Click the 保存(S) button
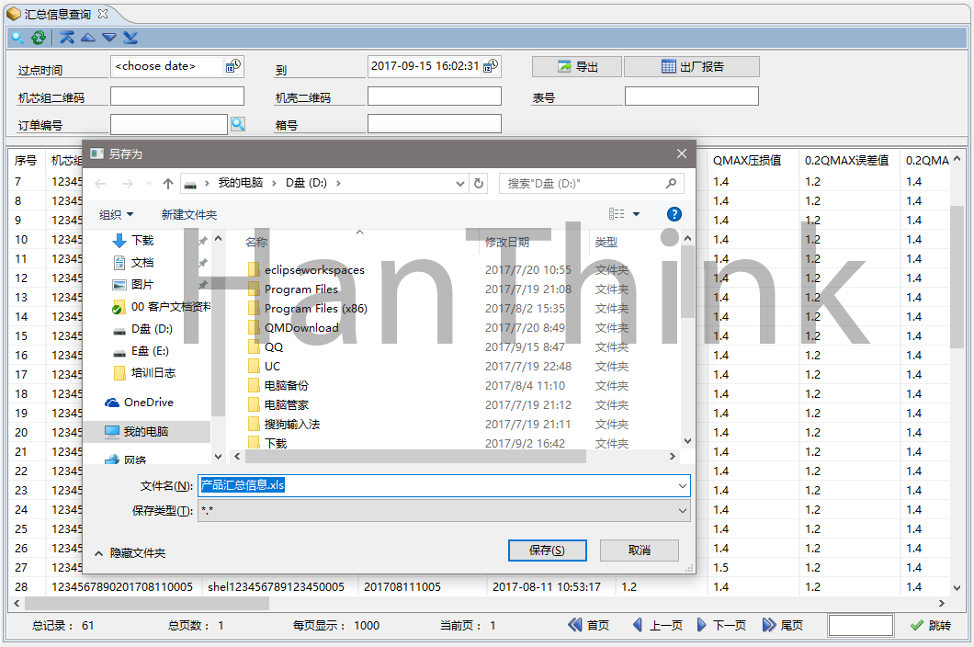 pyautogui.click(x=547, y=550)
